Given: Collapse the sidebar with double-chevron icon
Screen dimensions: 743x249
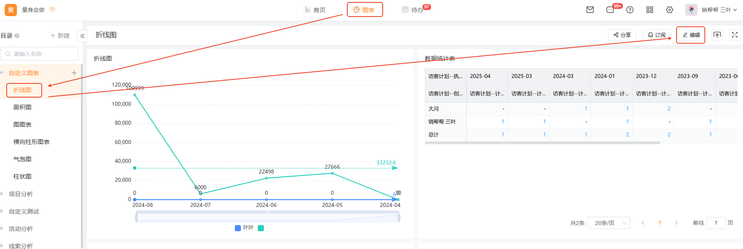Looking at the screenshot, I should pos(82,36).
